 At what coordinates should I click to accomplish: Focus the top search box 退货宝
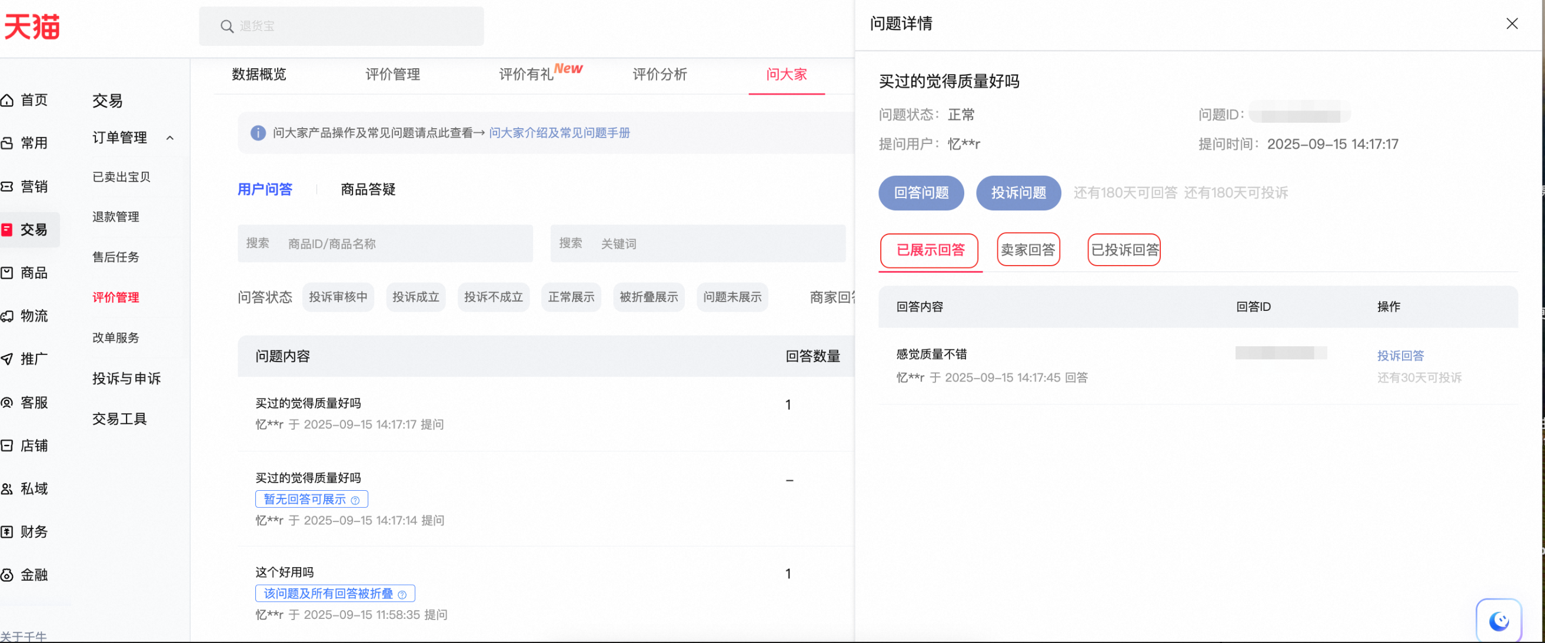(x=341, y=26)
